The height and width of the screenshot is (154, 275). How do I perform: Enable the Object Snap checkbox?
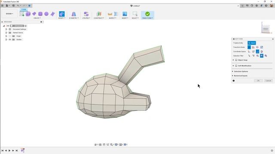236,60
